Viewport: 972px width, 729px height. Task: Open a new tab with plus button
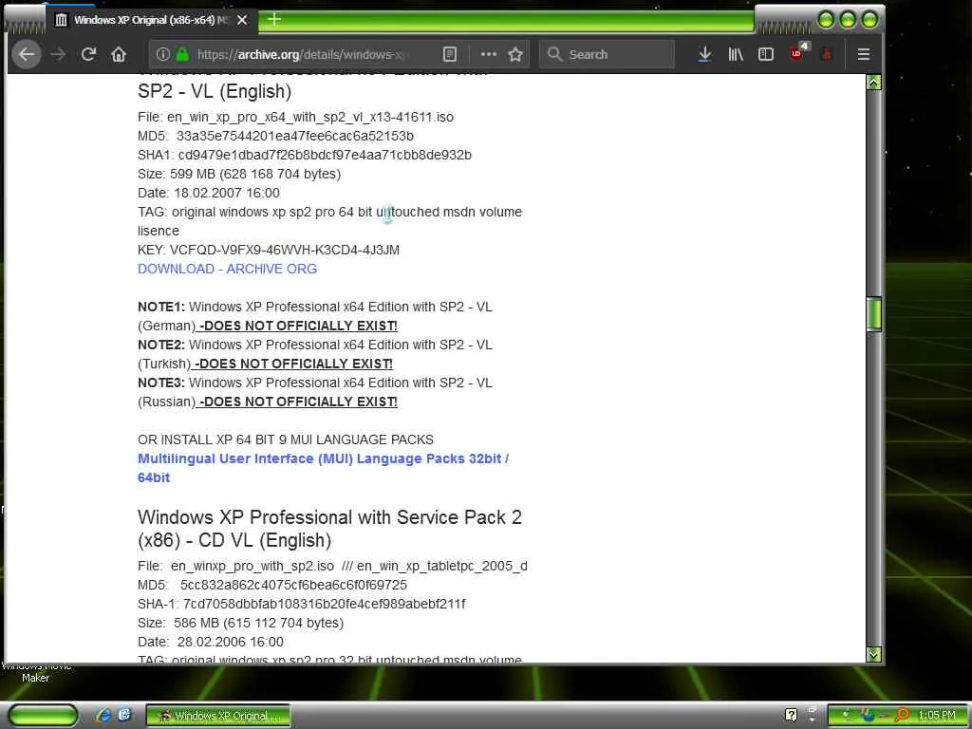[x=274, y=20]
